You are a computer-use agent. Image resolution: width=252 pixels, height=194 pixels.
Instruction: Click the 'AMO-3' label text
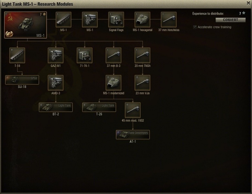56,93
